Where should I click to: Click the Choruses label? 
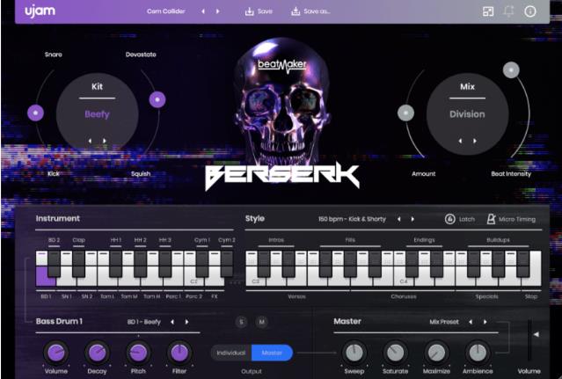click(404, 296)
